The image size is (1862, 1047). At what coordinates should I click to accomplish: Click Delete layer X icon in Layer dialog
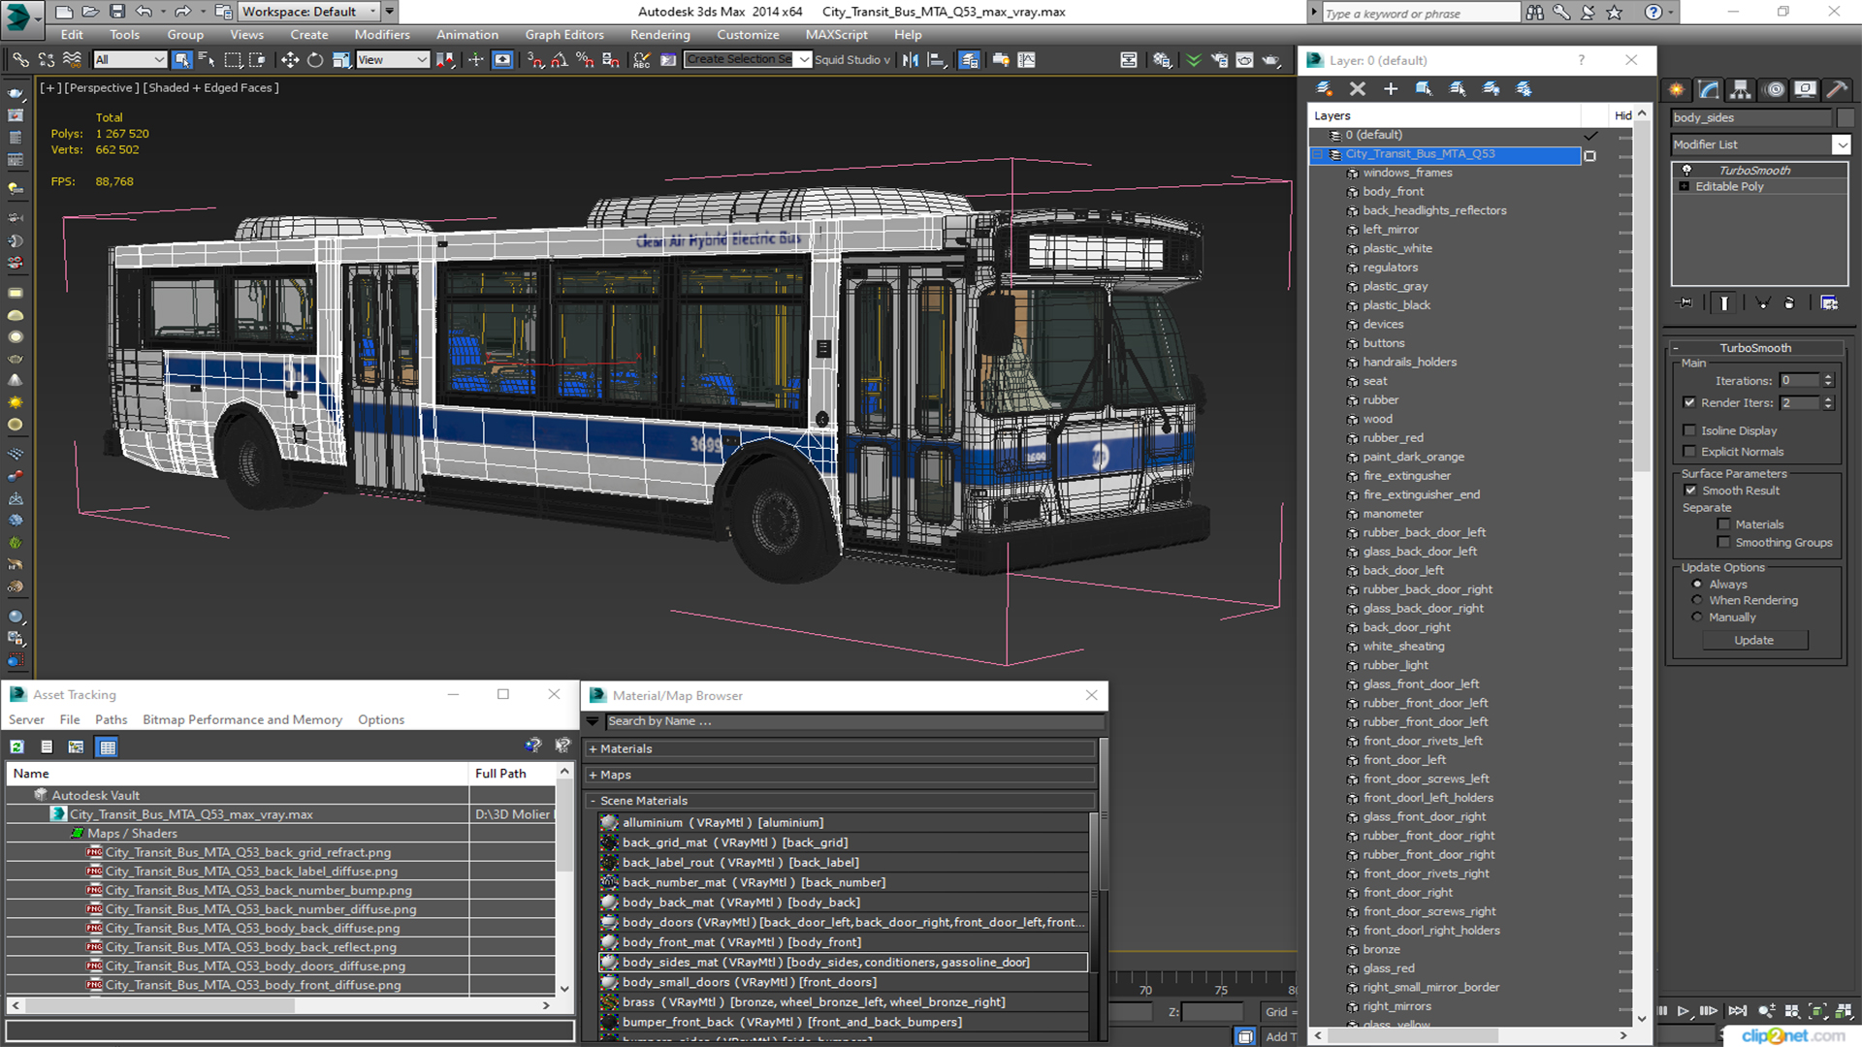(x=1358, y=89)
